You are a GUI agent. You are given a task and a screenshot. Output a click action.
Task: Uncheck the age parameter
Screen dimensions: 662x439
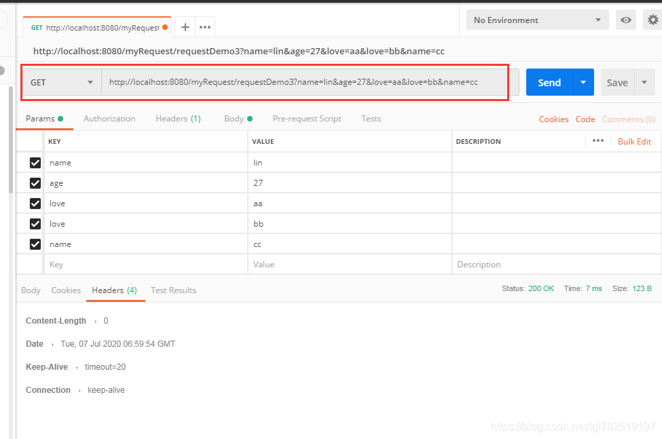(36, 183)
